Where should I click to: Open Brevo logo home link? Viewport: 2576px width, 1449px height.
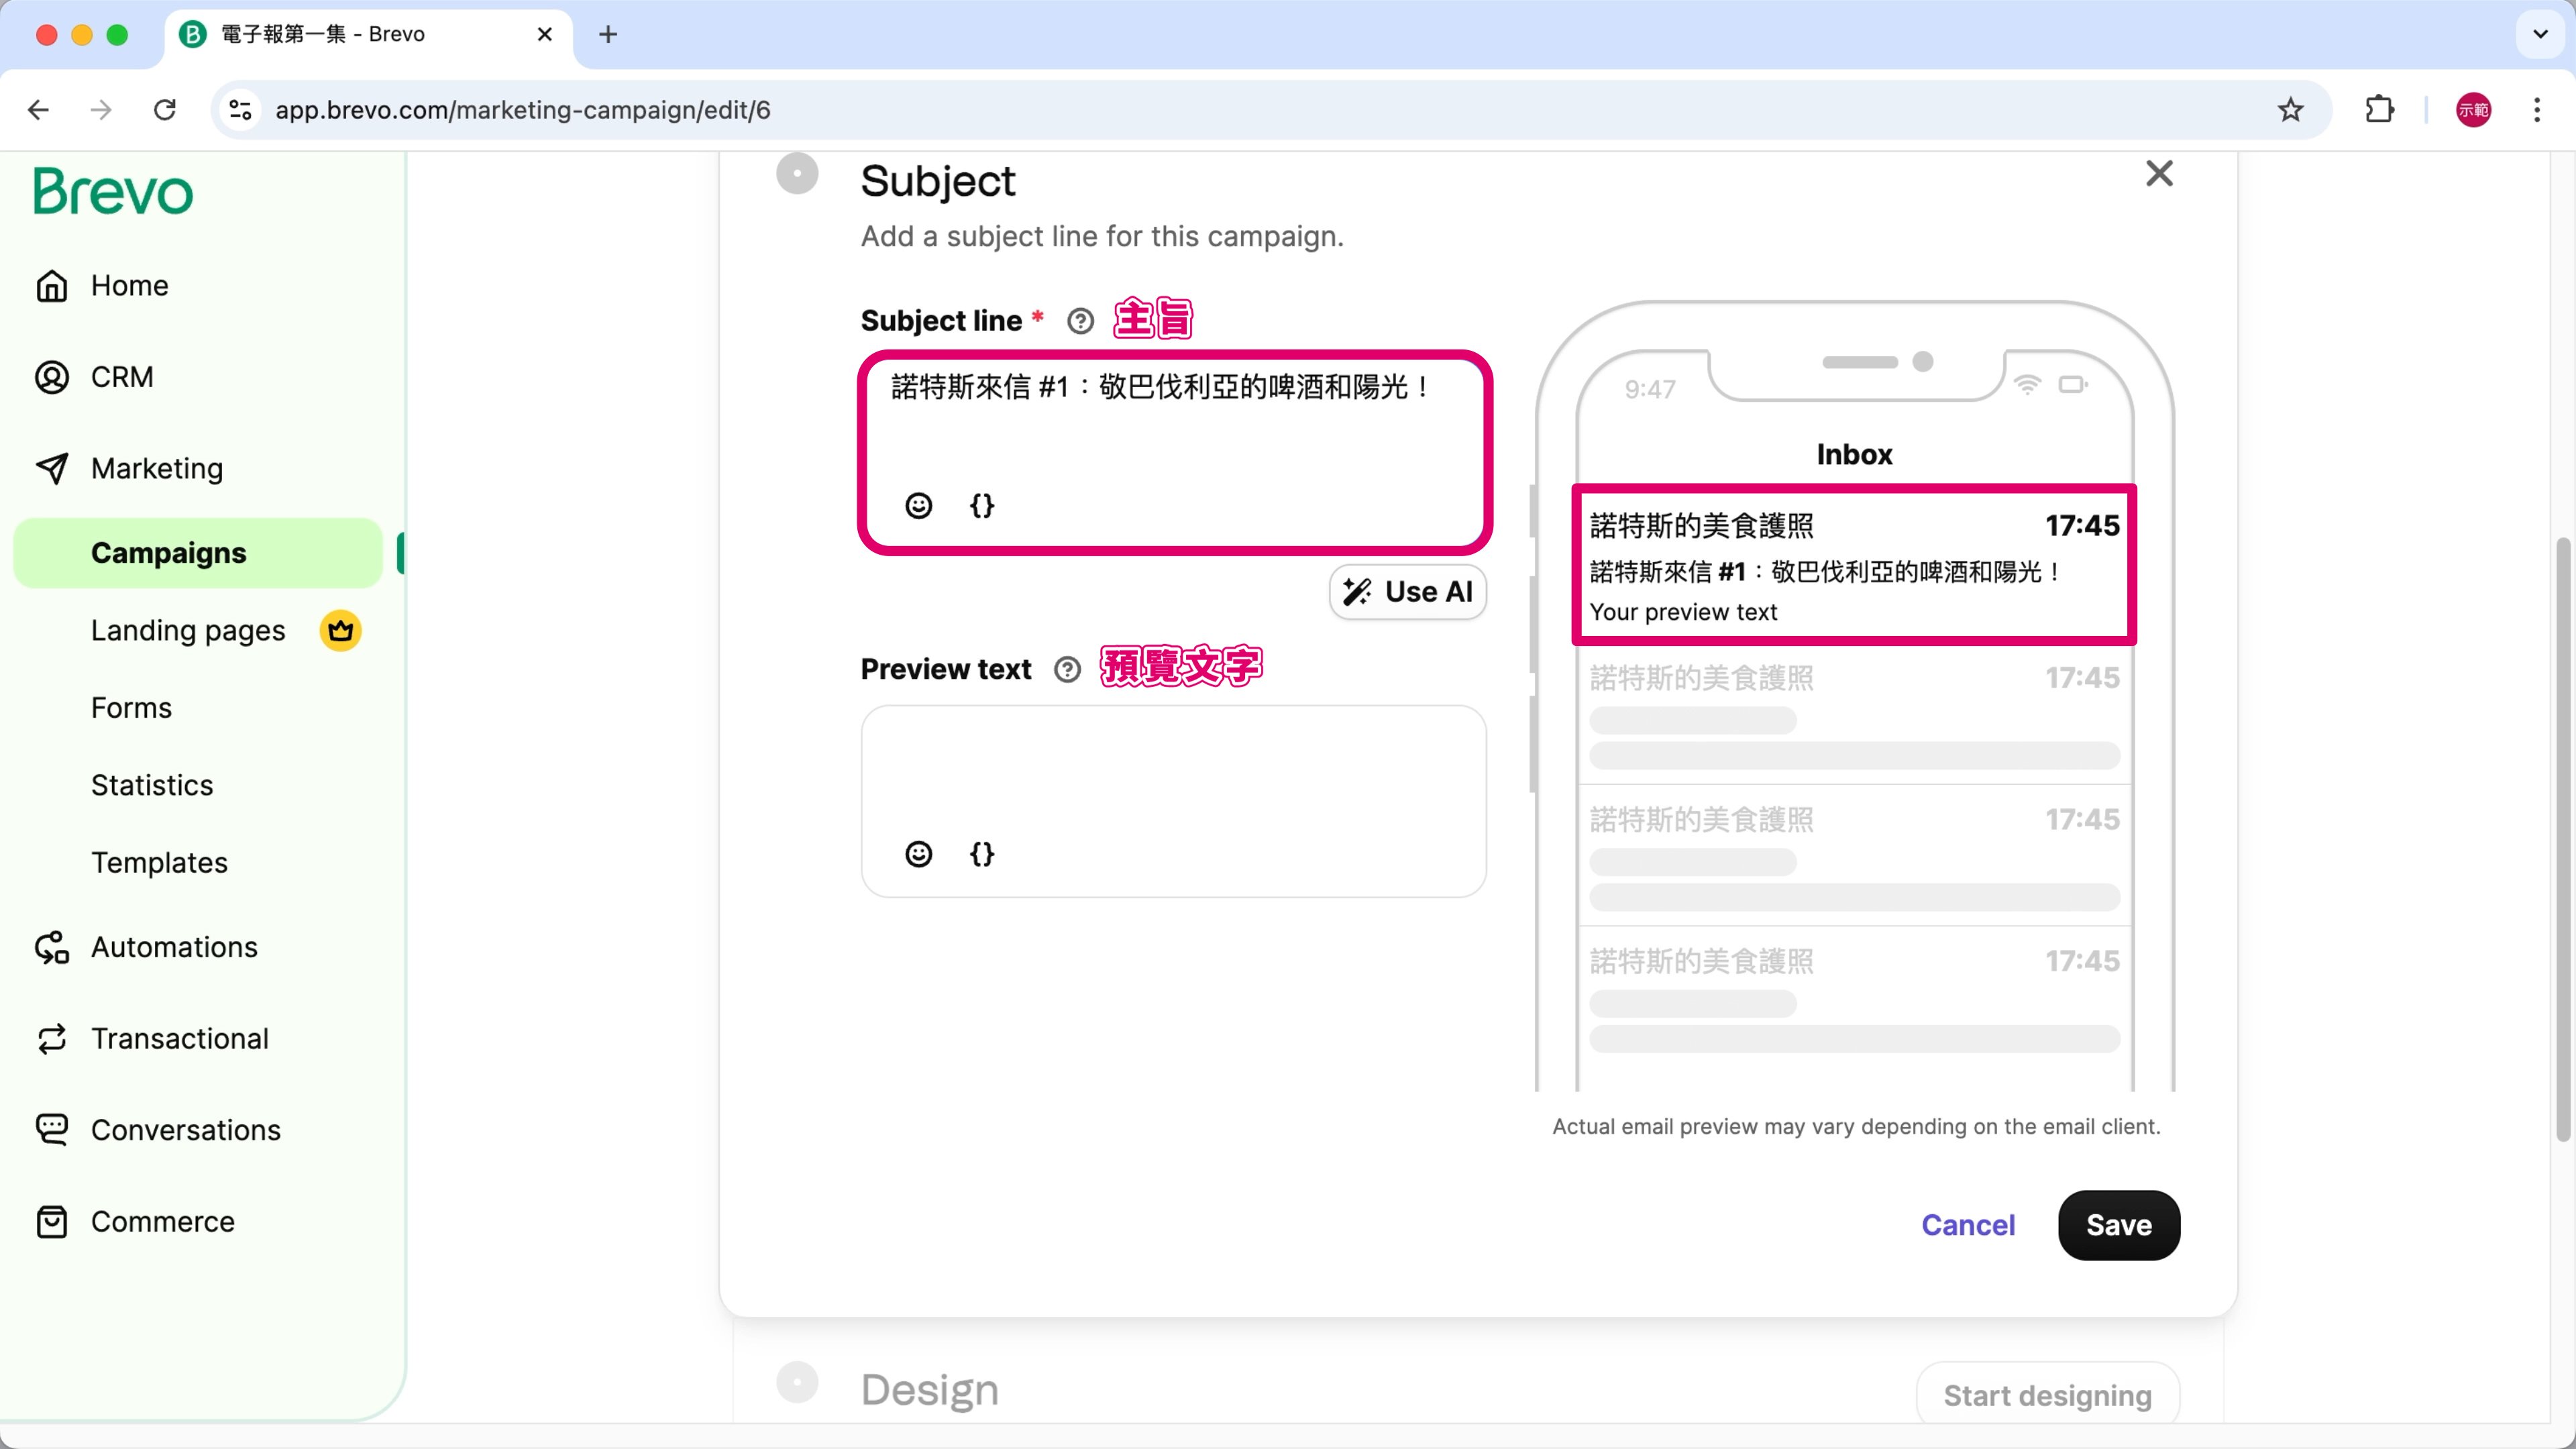click(113, 192)
